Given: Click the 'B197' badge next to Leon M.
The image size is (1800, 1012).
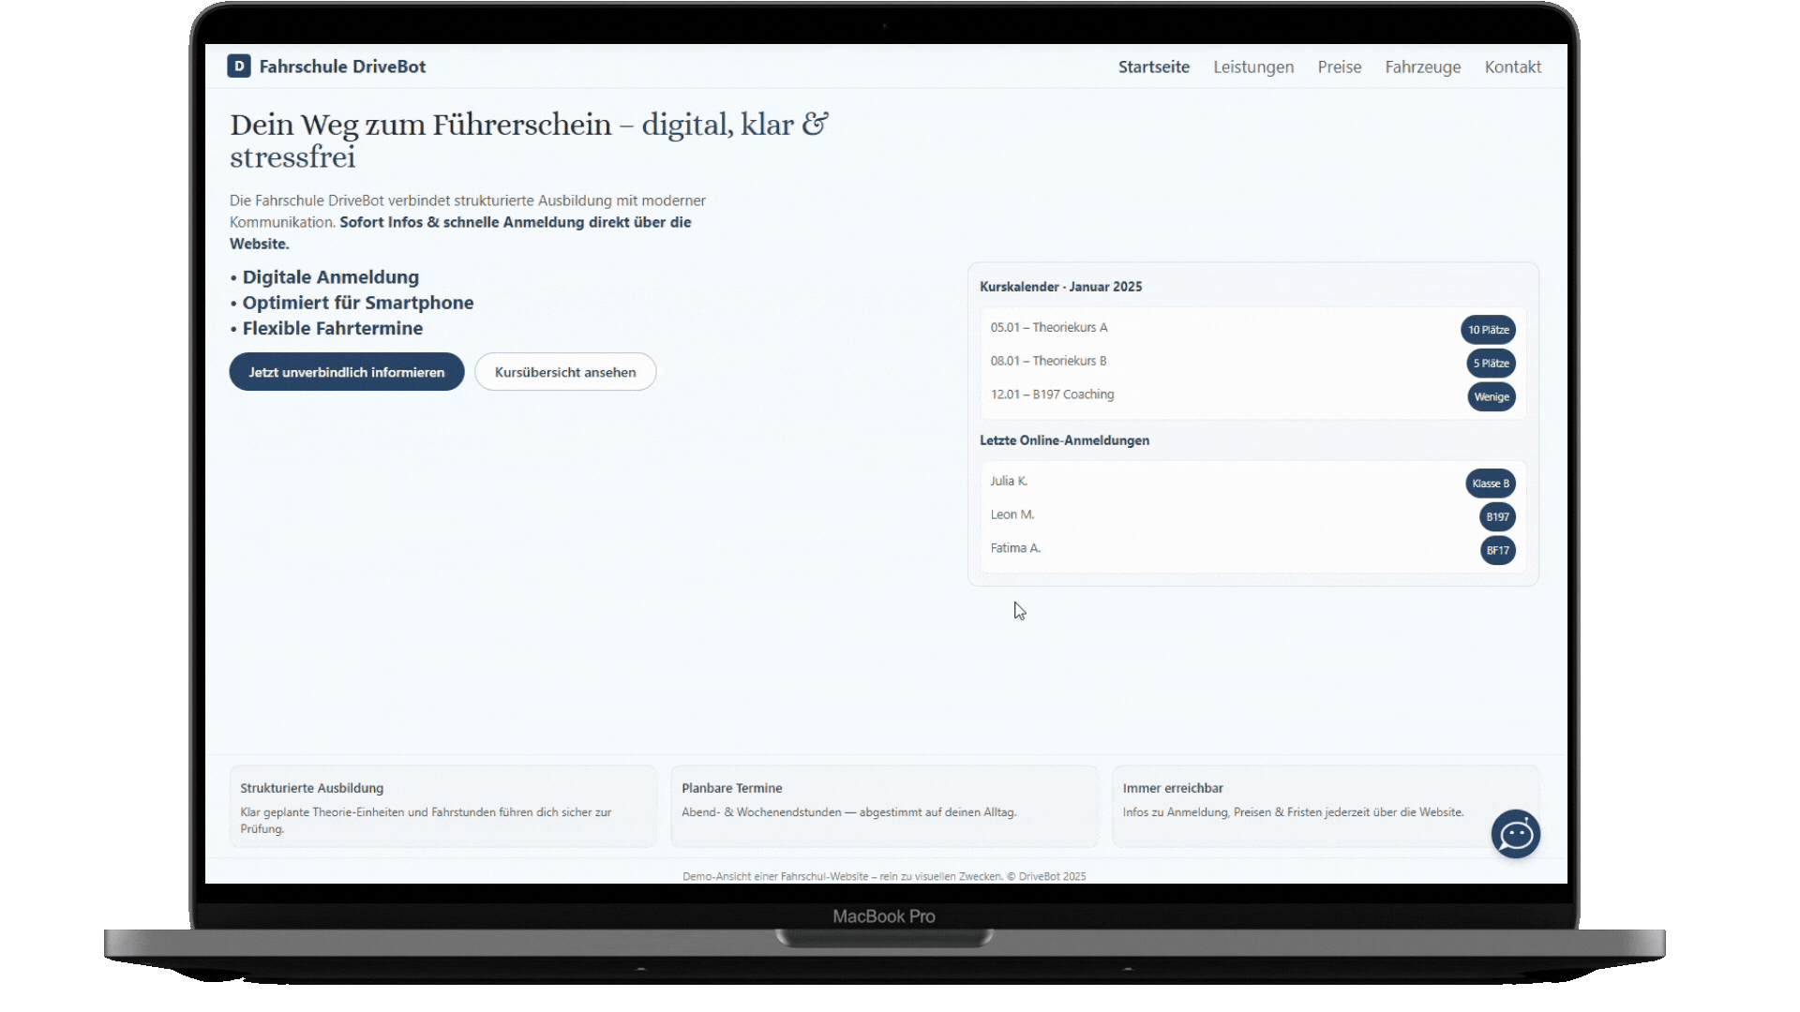Looking at the screenshot, I should point(1497,517).
